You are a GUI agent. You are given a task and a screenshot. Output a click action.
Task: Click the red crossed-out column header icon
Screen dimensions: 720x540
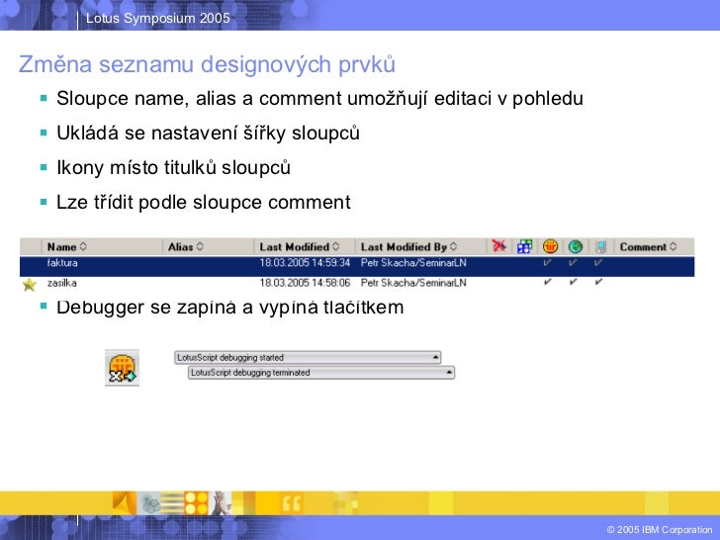[x=498, y=246]
